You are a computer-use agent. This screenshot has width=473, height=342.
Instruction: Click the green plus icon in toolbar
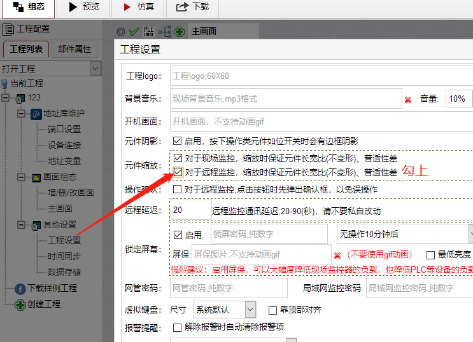click(180, 31)
